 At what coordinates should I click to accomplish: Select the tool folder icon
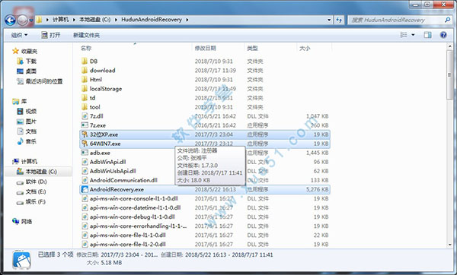point(85,106)
